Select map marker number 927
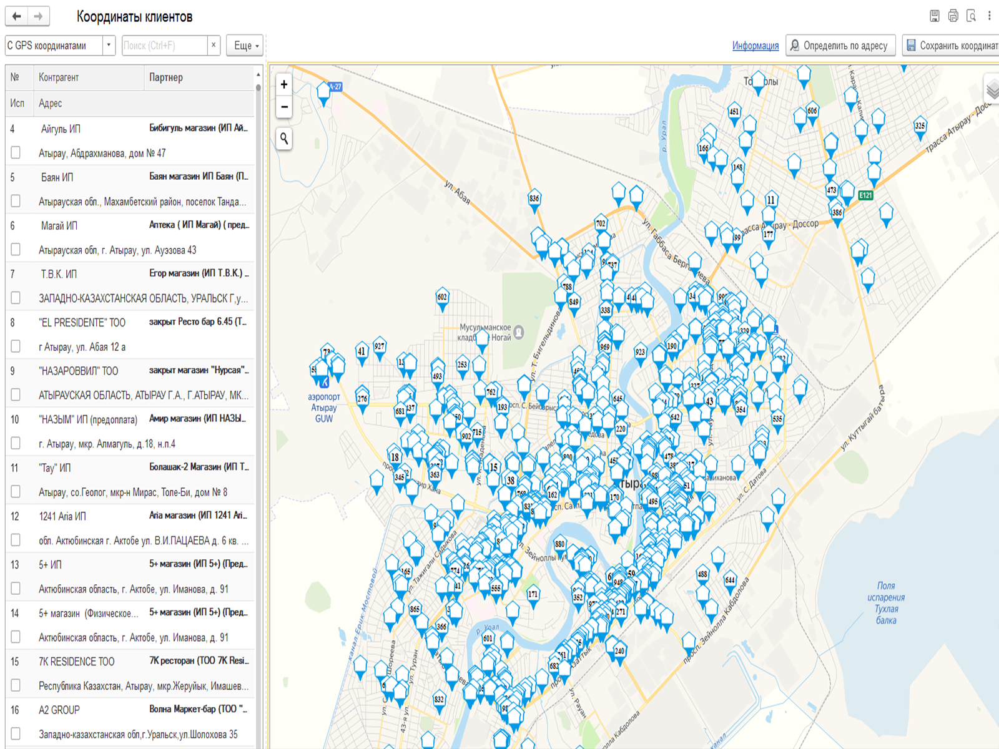 (x=379, y=348)
